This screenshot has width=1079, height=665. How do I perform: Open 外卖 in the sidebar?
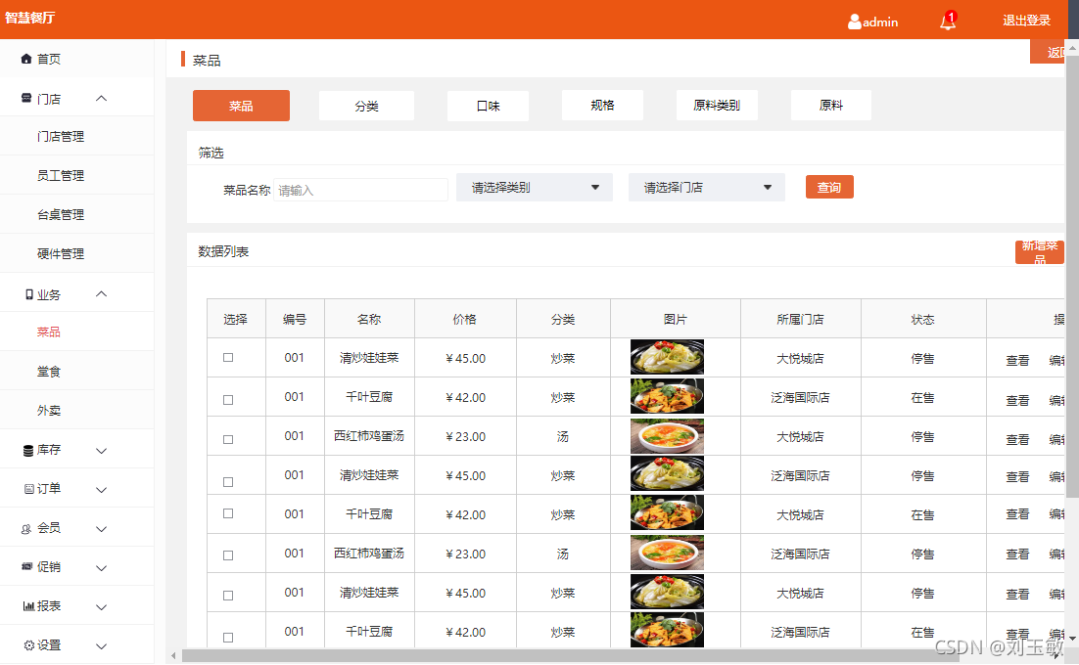49,411
